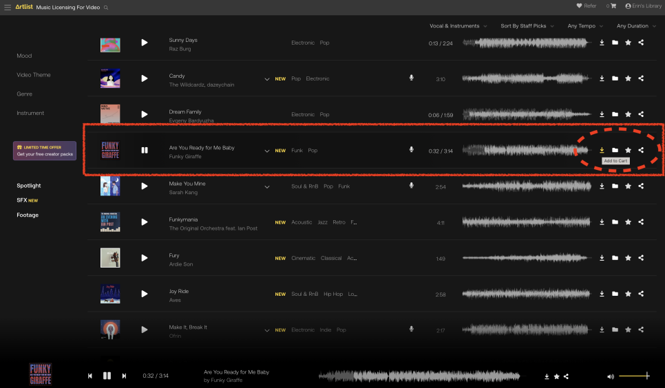Click the Artlist logo
The width and height of the screenshot is (665, 388).
[x=24, y=7]
